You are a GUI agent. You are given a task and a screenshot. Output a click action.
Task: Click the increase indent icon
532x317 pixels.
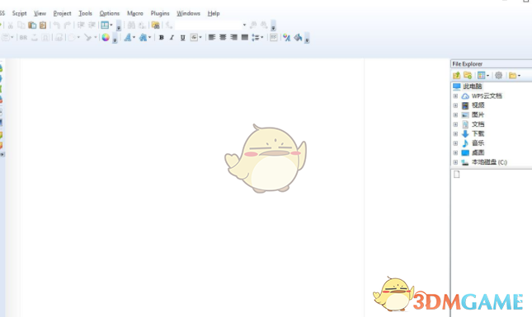(92, 25)
